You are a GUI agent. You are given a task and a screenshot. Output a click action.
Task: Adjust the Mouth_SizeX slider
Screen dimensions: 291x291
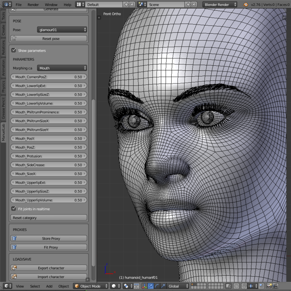coord(48,174)
